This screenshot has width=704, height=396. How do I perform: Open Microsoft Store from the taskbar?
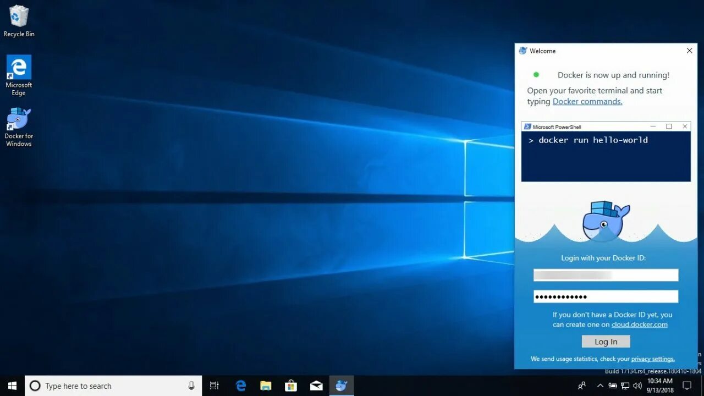tap(291, 386)
